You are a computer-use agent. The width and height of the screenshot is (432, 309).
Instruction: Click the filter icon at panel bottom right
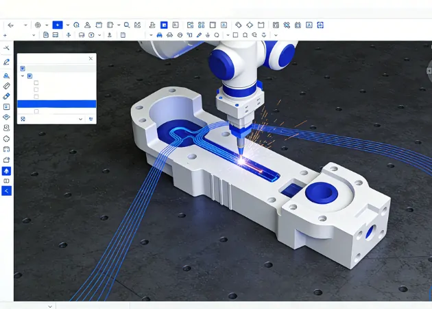pos(91,119)
